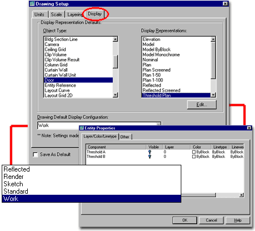
Task: Click the Component column header
Action: pyautogui.click(x=116, y=147)
